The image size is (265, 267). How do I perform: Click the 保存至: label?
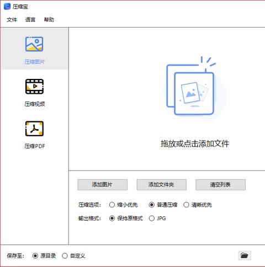(x=15, y=256)
